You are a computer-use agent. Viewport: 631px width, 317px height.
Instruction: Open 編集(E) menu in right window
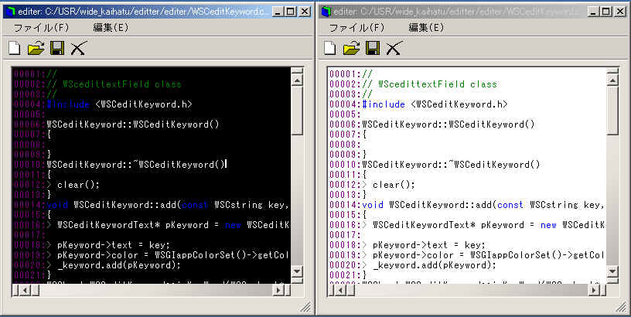point(426,28)
